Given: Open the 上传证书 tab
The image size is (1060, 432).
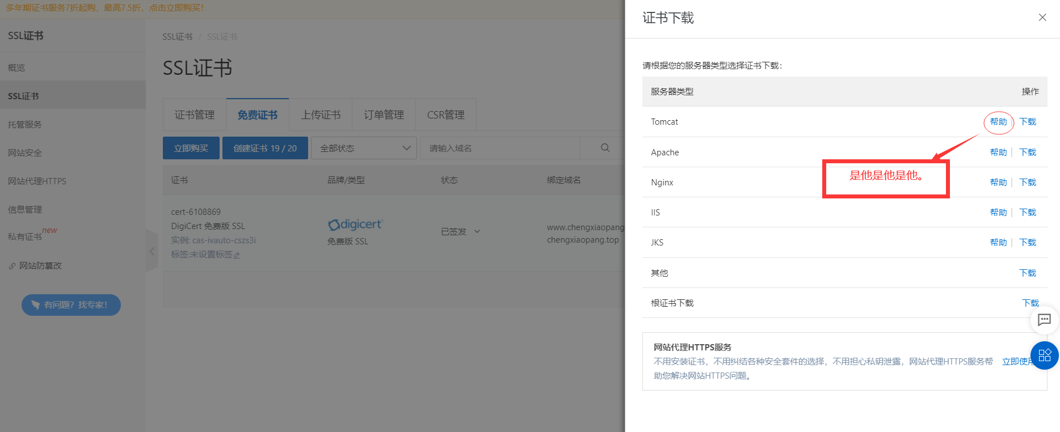Looking at the screenshot, I should [x=321, y=115].
